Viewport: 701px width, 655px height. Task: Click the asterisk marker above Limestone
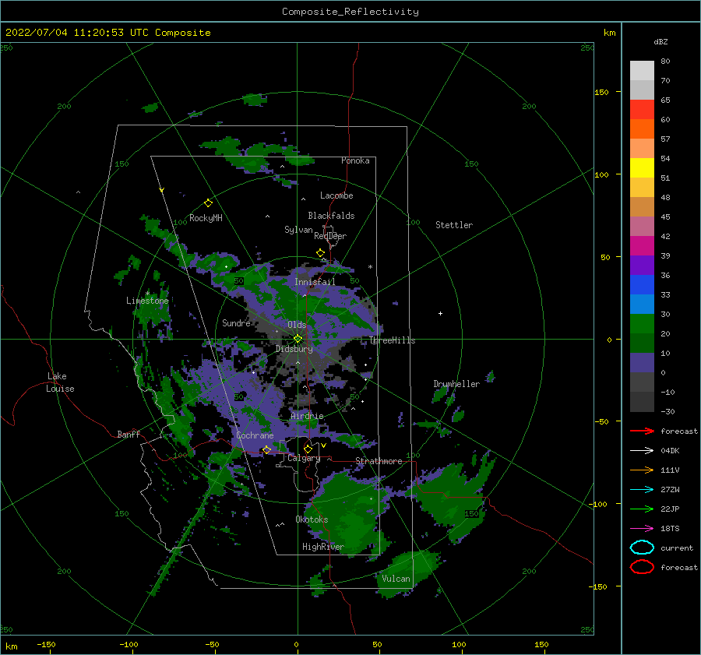[147, 294]
